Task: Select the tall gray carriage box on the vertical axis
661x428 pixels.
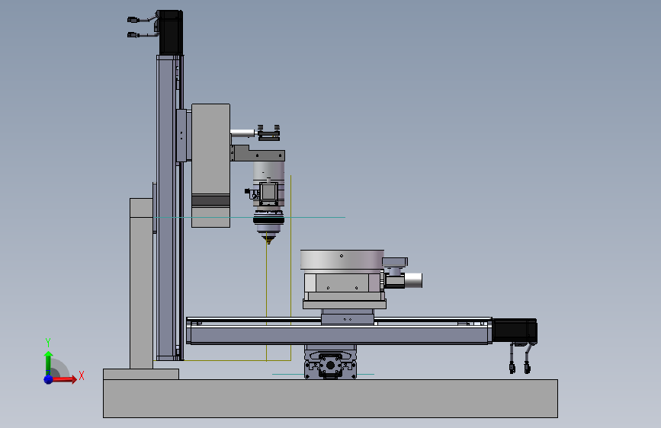Action: coord(210,165)
